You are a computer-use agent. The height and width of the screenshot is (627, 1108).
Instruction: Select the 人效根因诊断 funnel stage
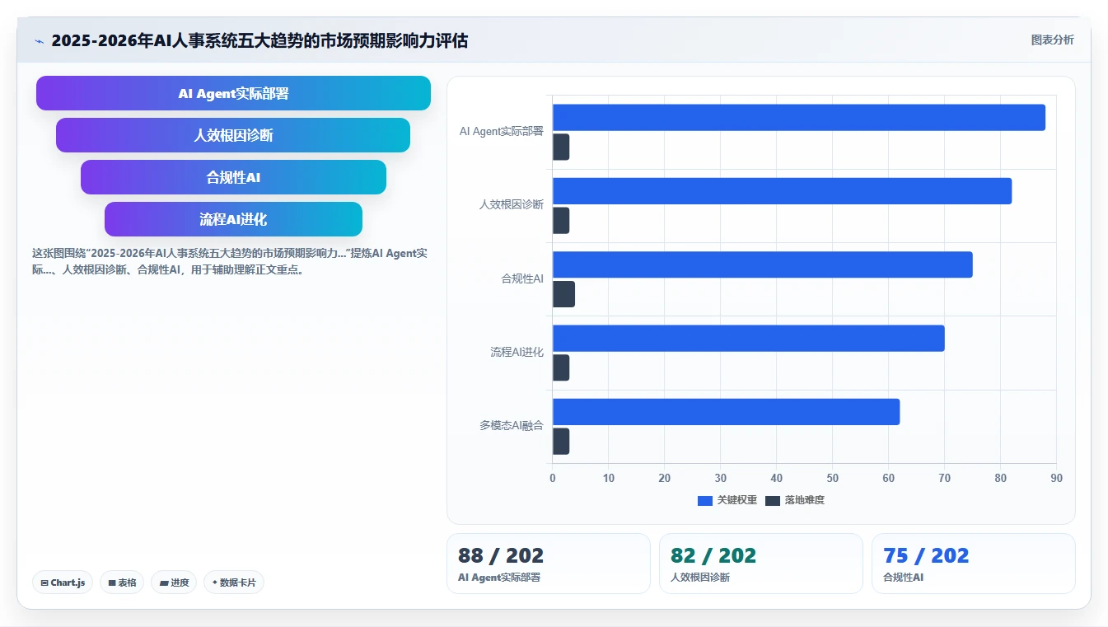pos(233,135)
